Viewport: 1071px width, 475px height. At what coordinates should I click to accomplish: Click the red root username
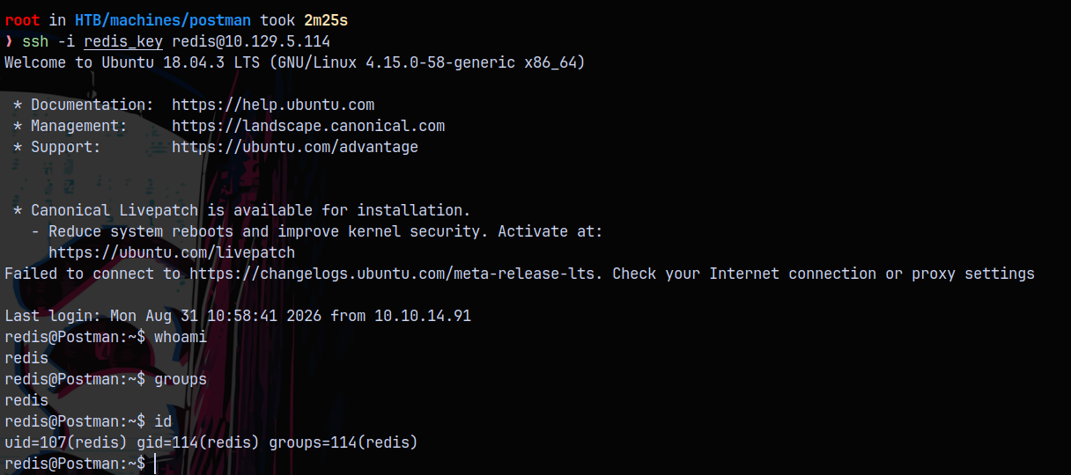(22, 20)
